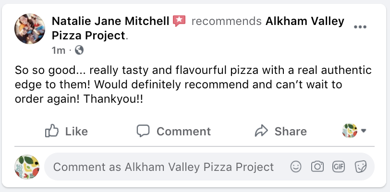This screenshot has width=390, height=192.
Task: Click the 1m post timestamp
Action: point(59,50)
